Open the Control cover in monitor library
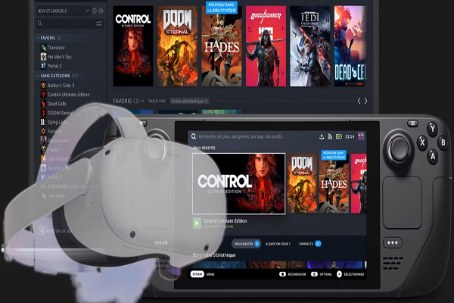 [x=133, y=46]
